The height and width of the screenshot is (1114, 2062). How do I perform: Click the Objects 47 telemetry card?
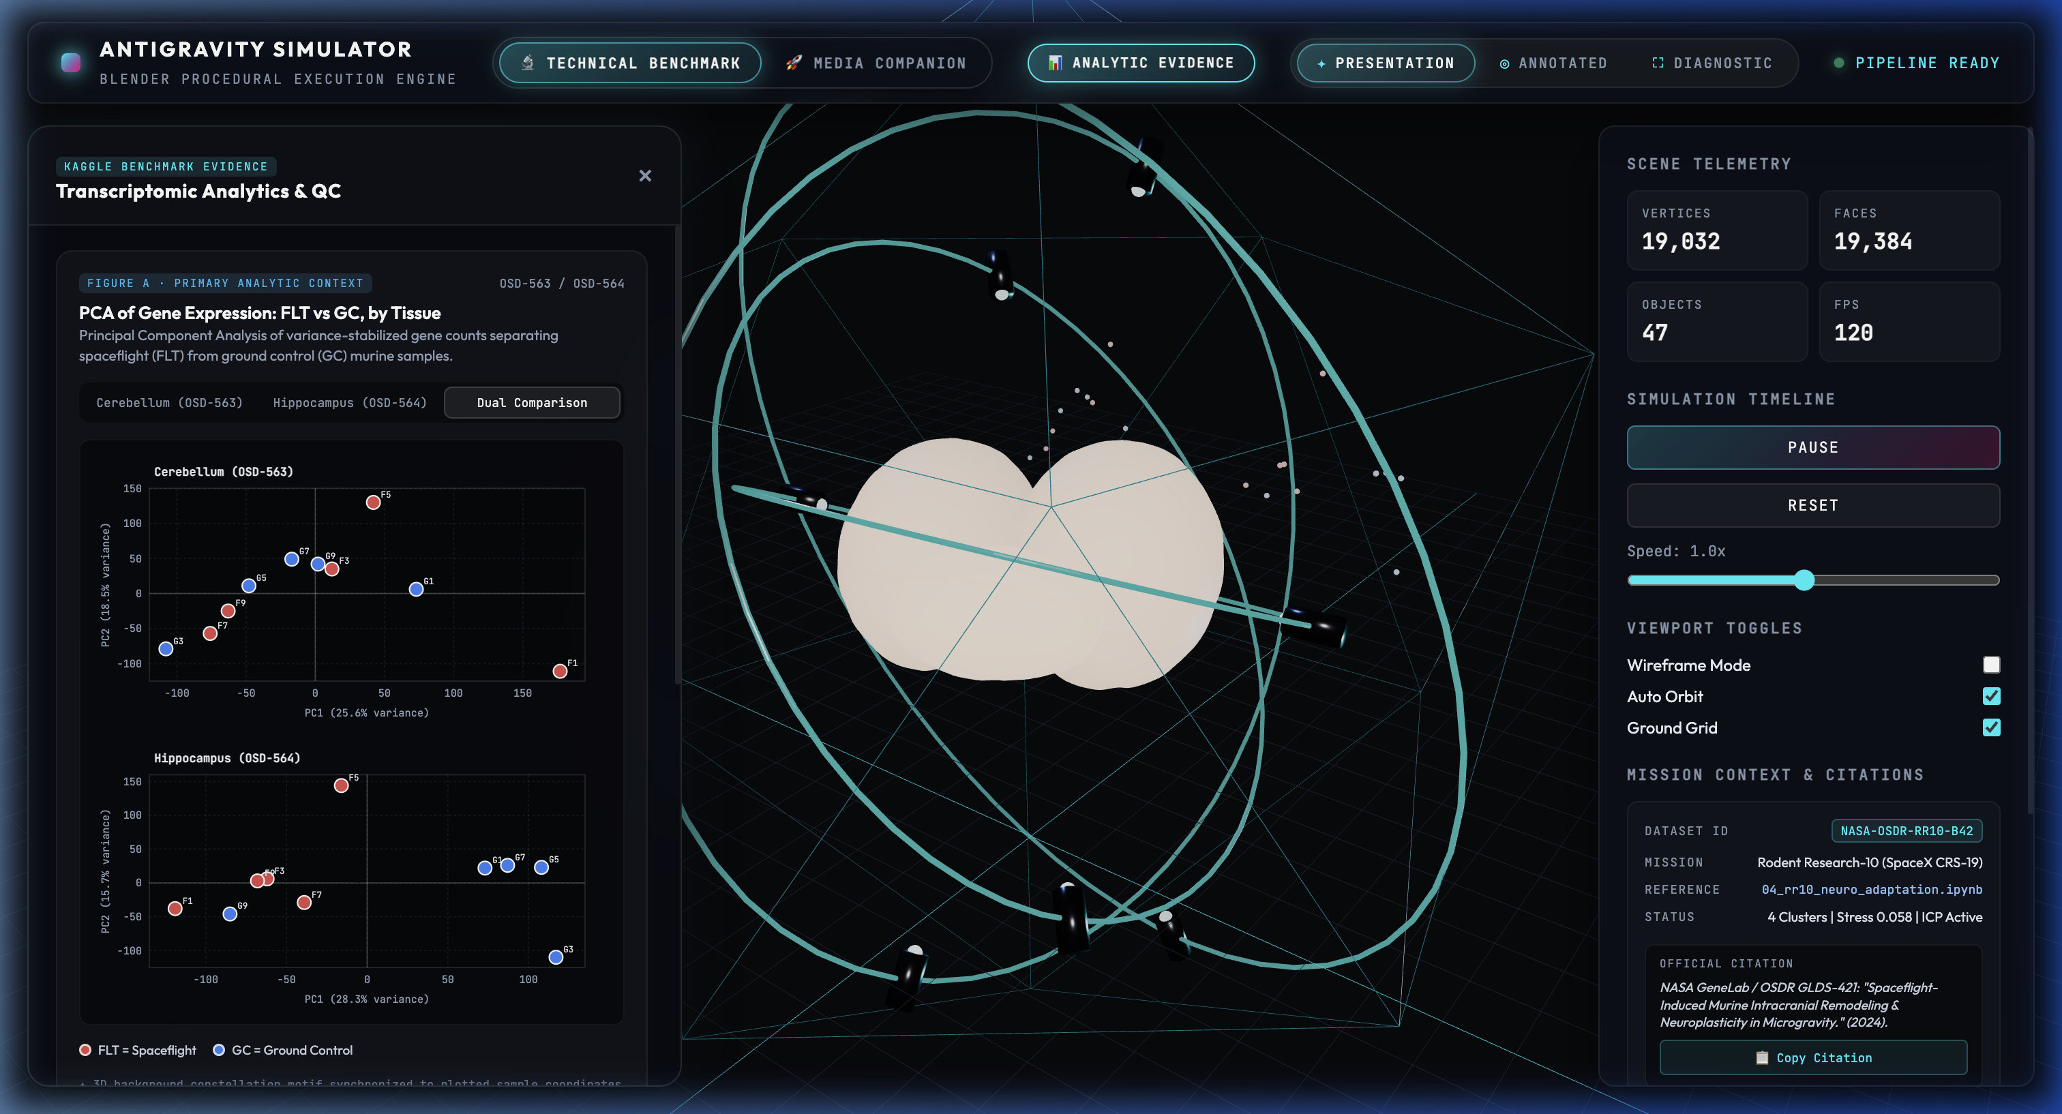tap(1717, 321)
